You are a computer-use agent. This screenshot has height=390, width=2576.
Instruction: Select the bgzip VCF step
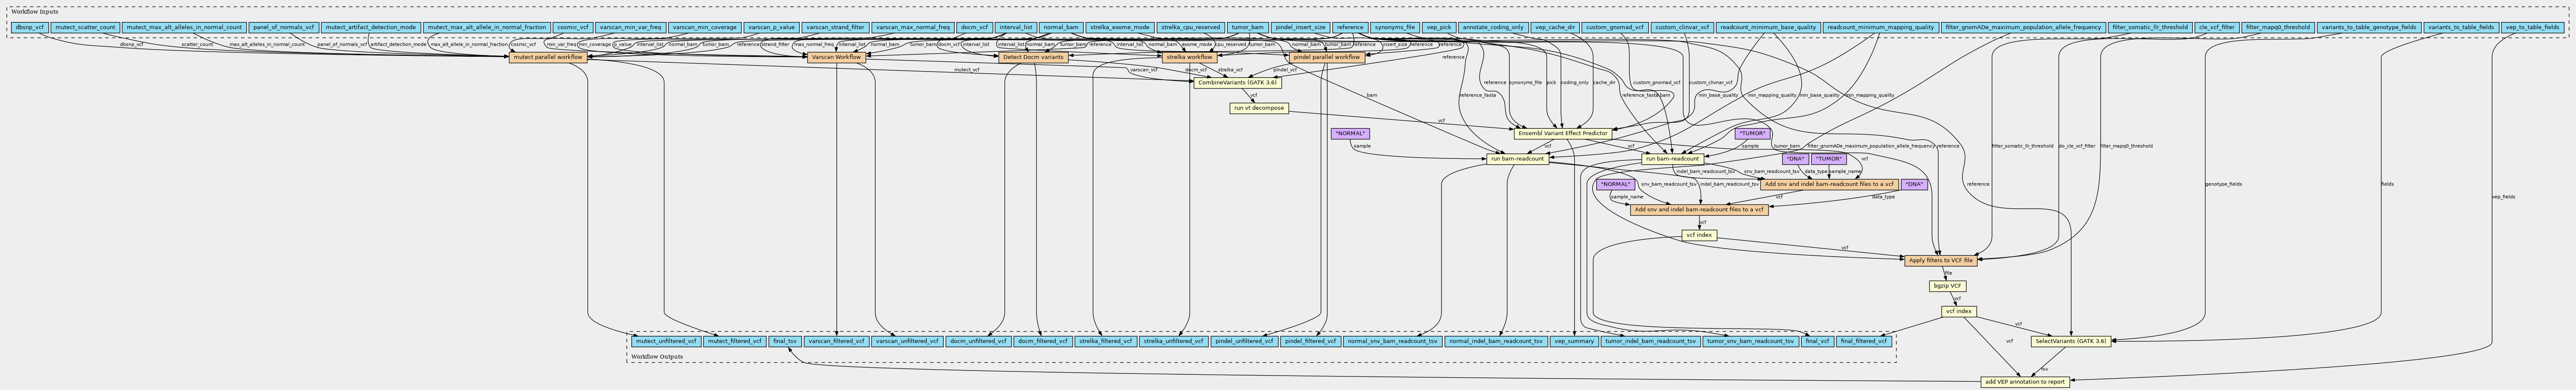point(1947,286)
